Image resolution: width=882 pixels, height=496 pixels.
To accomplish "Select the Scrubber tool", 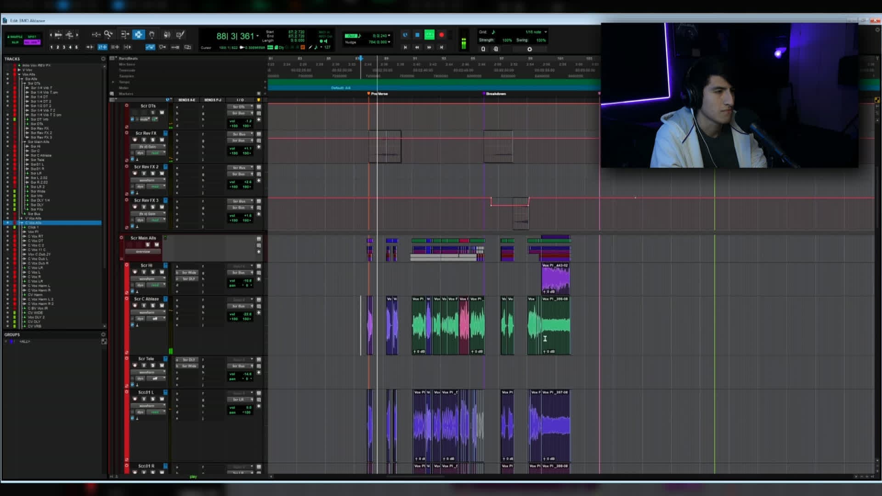I will [x=167, y=34].
